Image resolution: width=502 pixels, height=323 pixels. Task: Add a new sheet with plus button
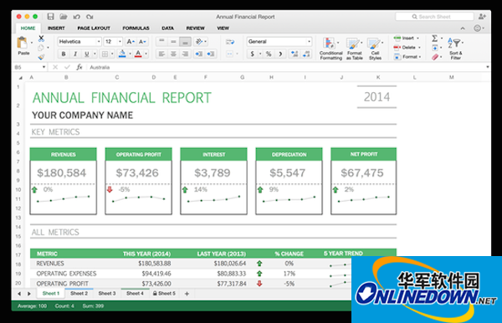click(x=187, y=293)
